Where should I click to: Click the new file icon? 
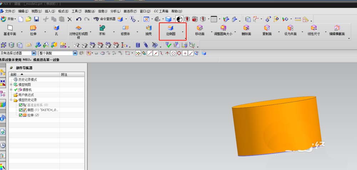click(x=21, y=19)
